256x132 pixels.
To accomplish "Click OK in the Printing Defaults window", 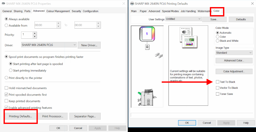I will coord(187,123).
